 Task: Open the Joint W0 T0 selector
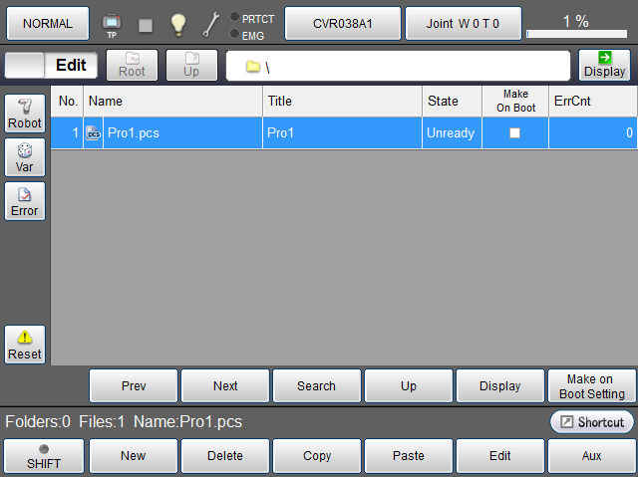tap(463, 23)
